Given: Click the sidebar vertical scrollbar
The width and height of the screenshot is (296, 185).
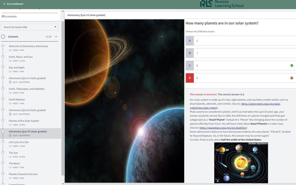Looking at the screenshot, I should click(63, 98).
